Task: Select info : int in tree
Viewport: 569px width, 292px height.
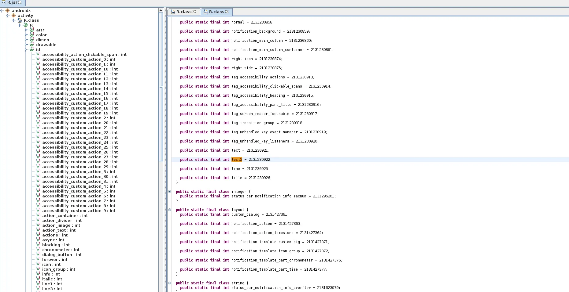Action: [x=51, y=274]
